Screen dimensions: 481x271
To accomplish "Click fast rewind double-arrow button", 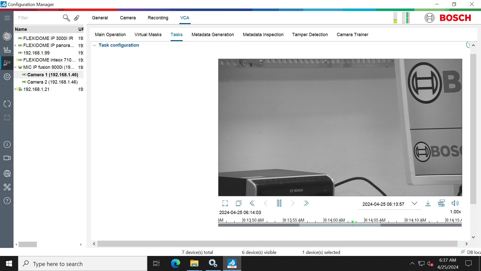I will pos(252,203).
